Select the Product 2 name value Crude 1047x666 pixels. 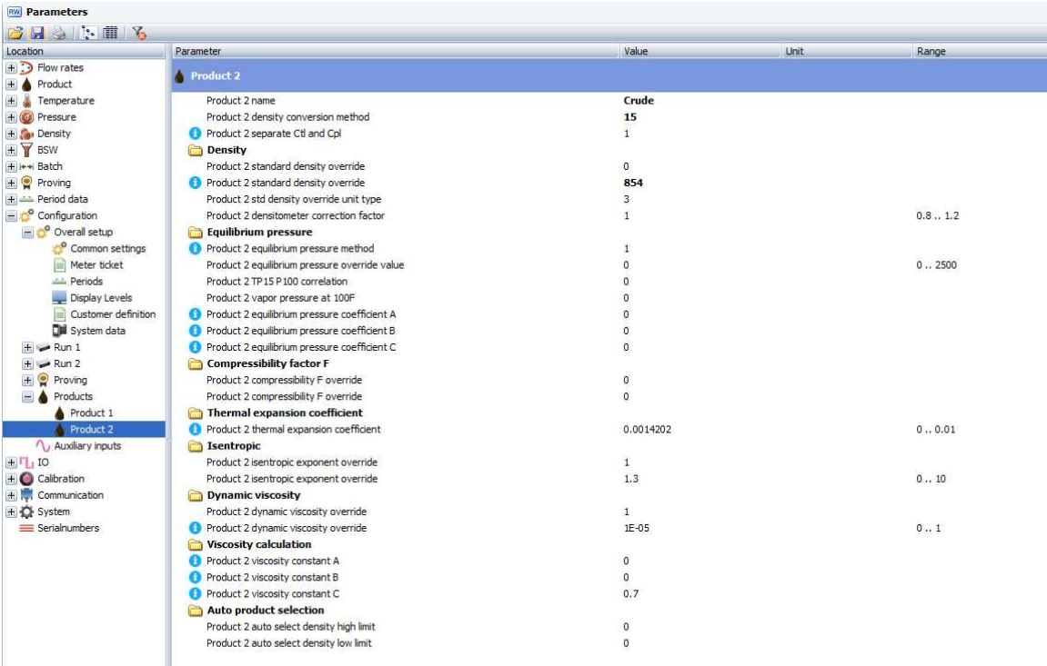[639, 101]
